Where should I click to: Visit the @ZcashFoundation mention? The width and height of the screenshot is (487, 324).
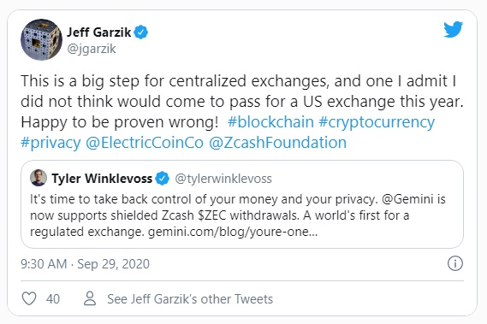click(x=277, y=143)
